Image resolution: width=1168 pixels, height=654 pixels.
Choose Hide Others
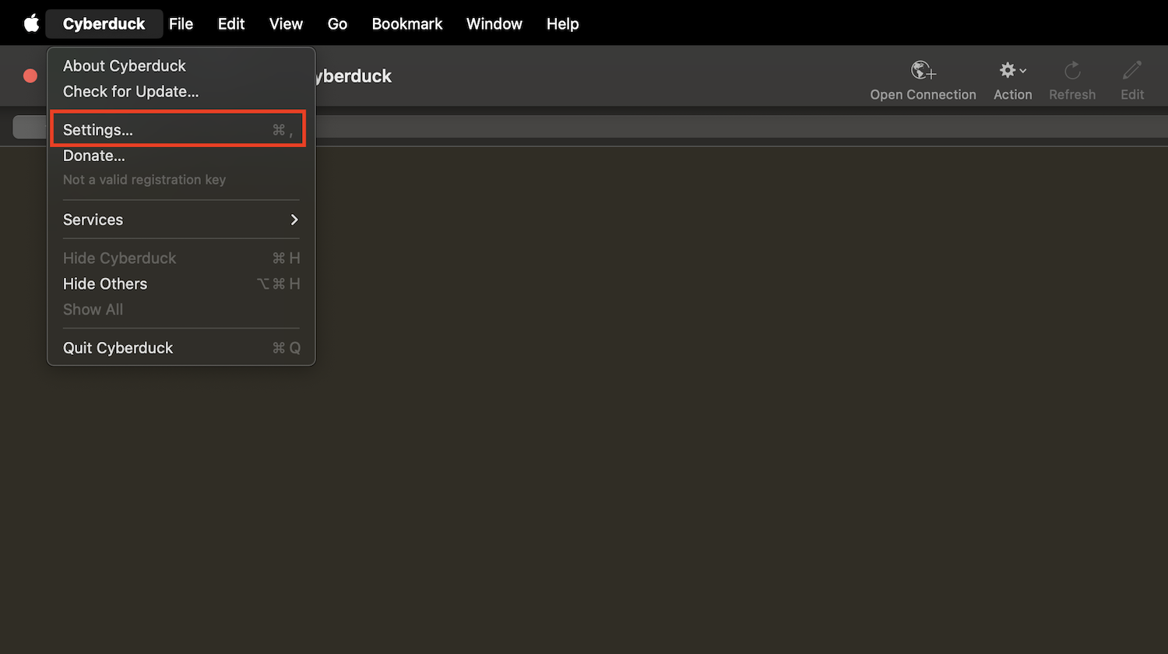[105, 284]
